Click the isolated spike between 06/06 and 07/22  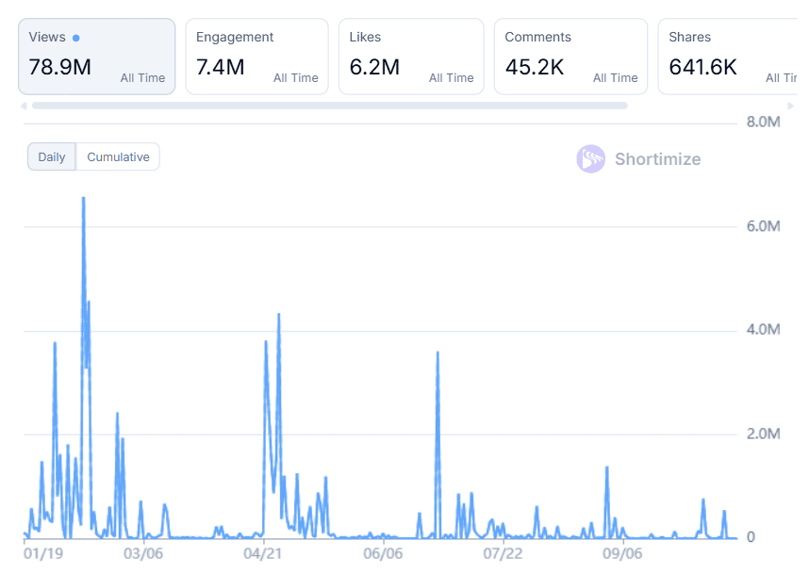tap(438, 353)
